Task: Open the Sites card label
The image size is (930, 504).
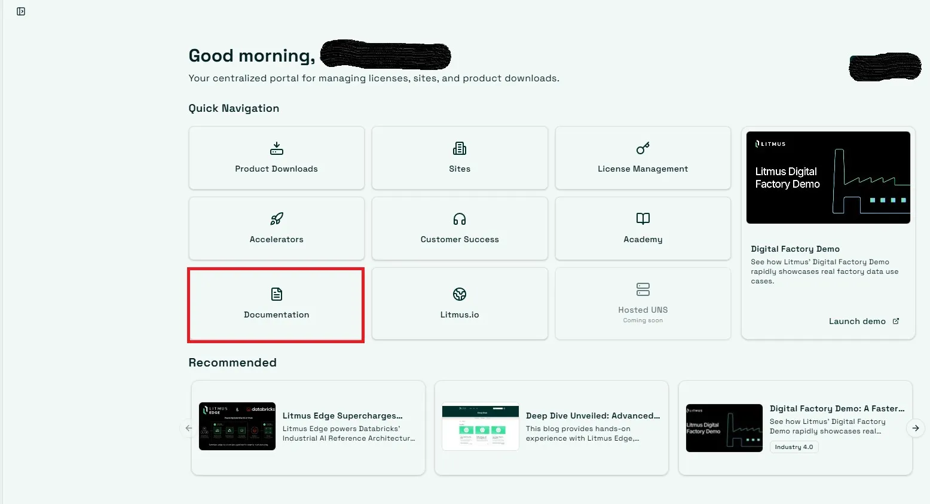Action: (x=460, y=169)
